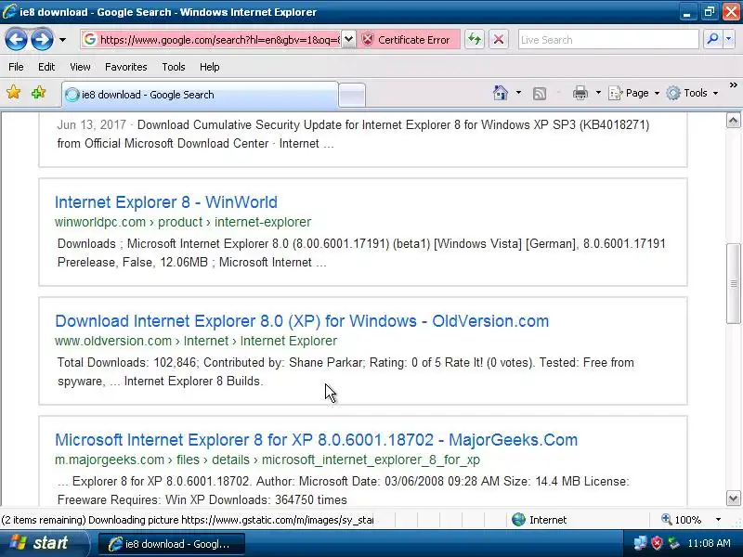Image resolution: width=743 pixels, height=557 pixels.
Task: Click the scrollbar down arrow
Action: coord(733,499)
